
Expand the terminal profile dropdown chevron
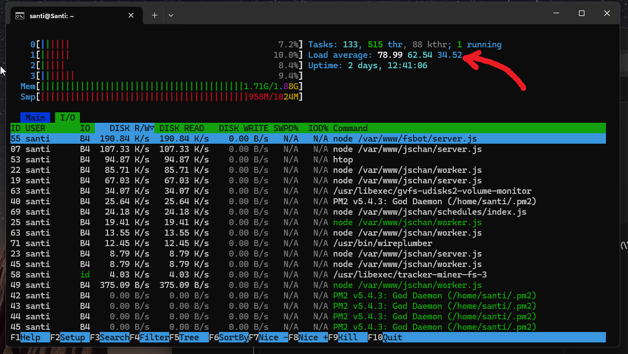pyautogui.click(x=171, y=15)
